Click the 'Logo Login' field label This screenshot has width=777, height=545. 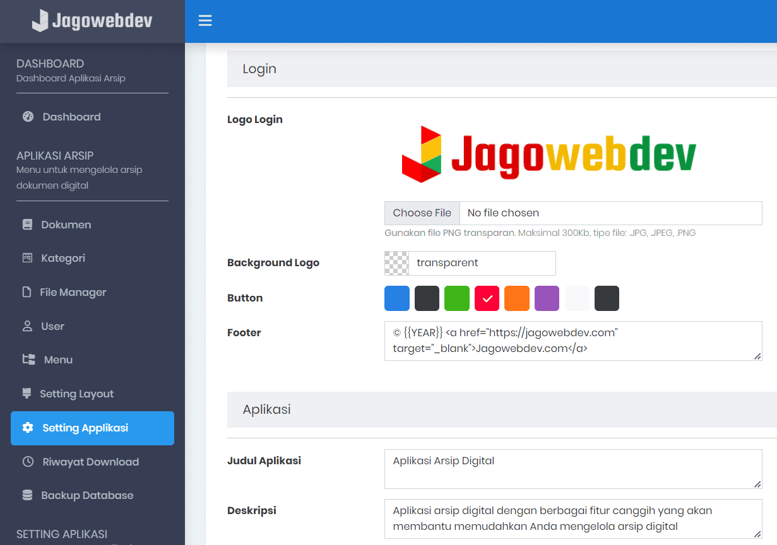tap(255, 120)
